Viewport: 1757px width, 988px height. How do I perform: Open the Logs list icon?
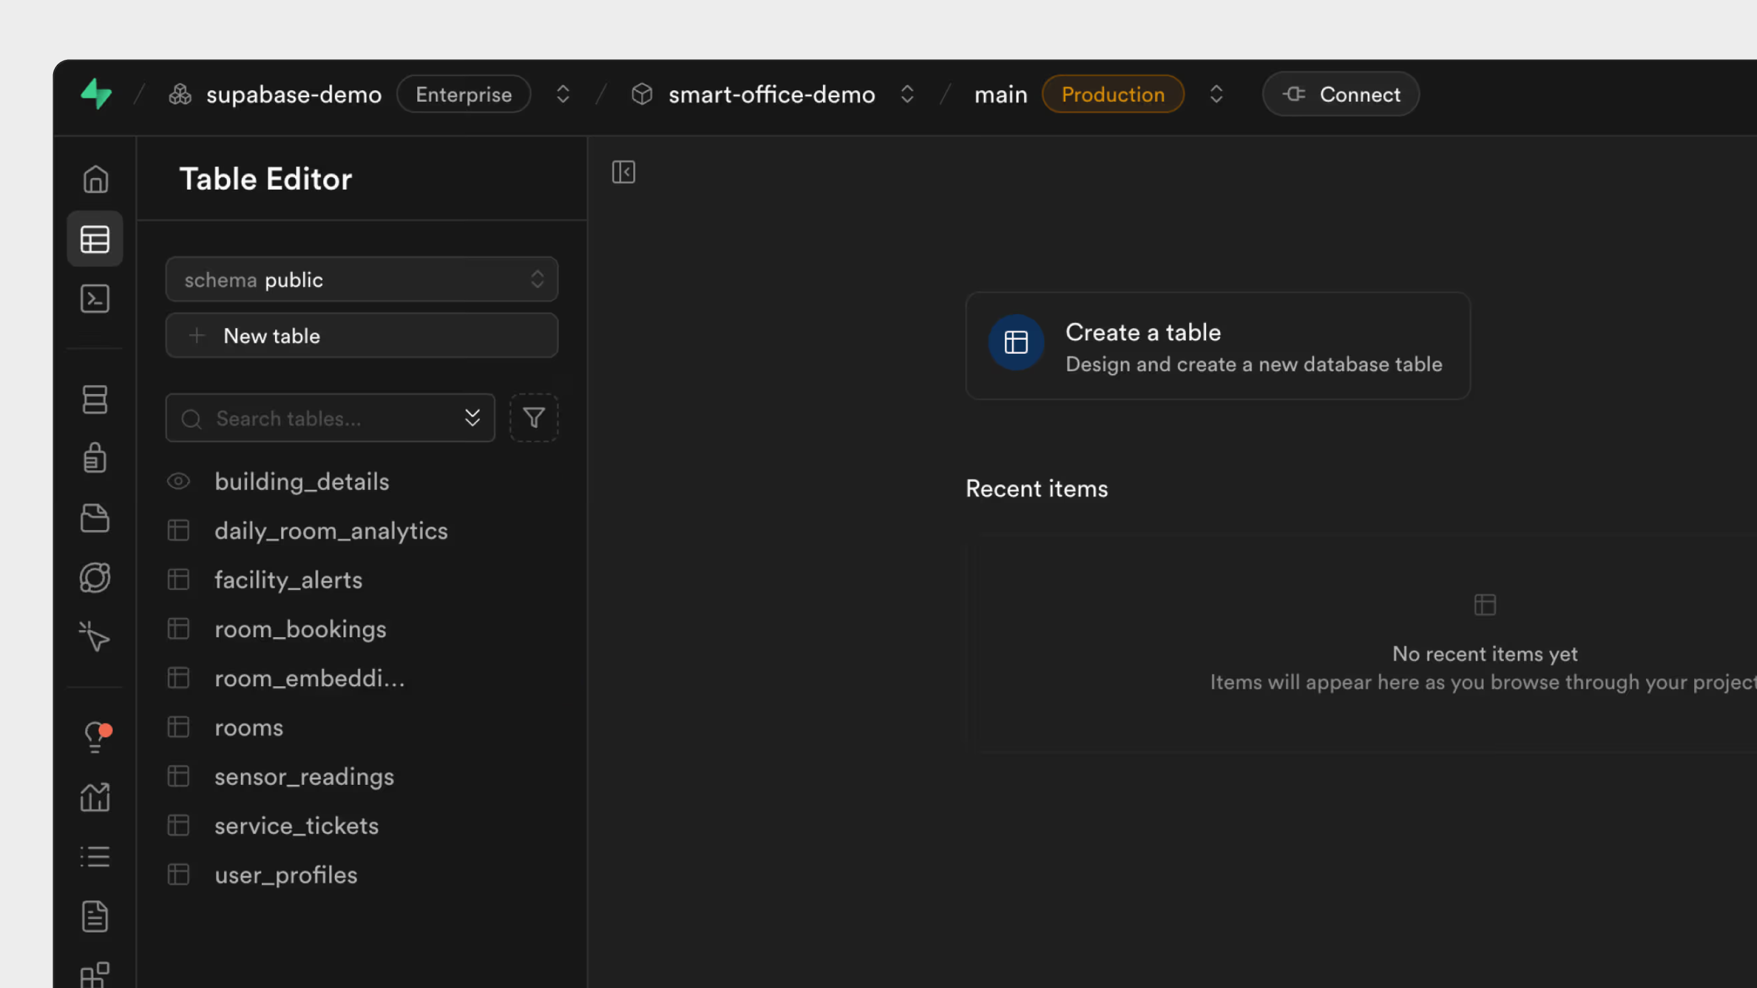tap(95, 856)
